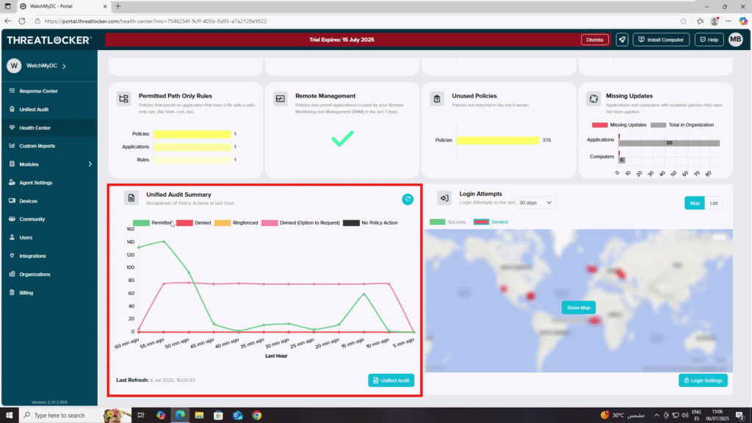Click the Users sidebar icon
This screenshot has width=752, height=423.
pyautogui.click(x=12, y=237)
